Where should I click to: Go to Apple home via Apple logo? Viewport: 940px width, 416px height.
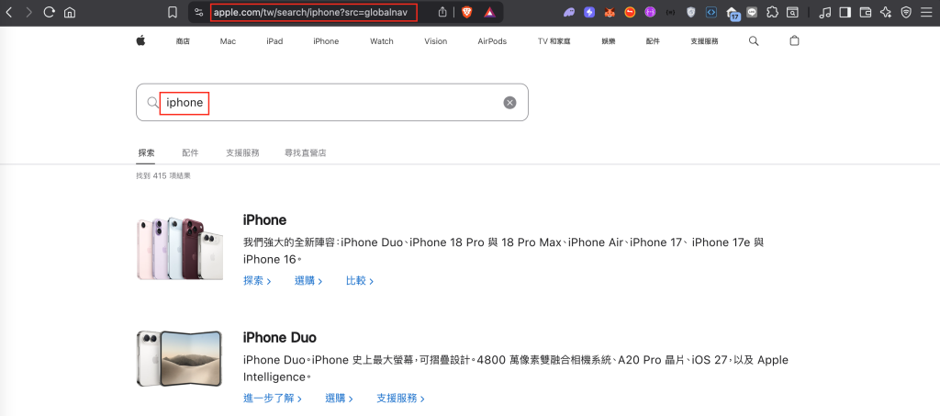point(140,40)
